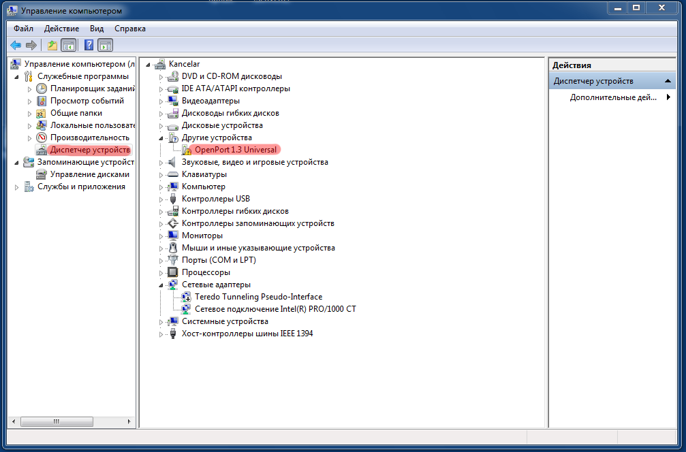This screenshot has width=686, height=452.
Task: Toggle the show/hide console tree icon
Action: tap(68, 46)
